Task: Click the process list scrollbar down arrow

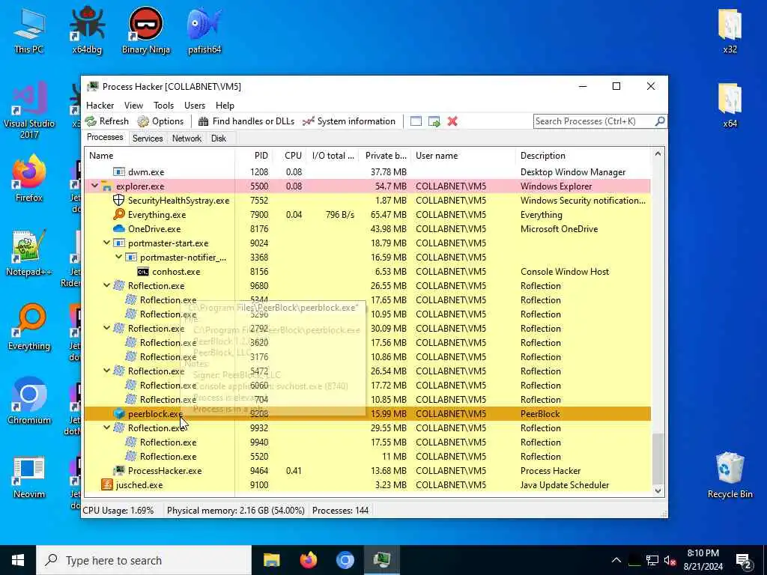Action: coord(658,491)
